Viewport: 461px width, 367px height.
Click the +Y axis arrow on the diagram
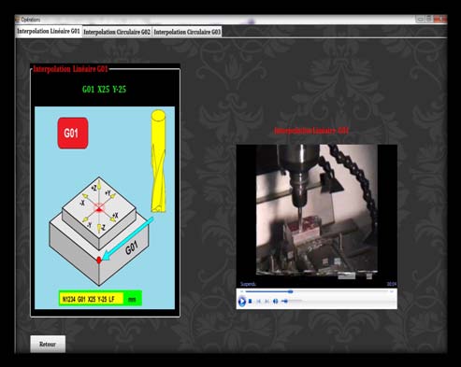112,196
